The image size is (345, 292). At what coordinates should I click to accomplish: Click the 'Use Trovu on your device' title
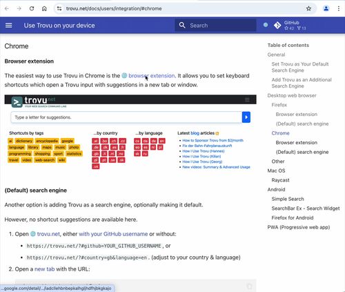point(59,26)
